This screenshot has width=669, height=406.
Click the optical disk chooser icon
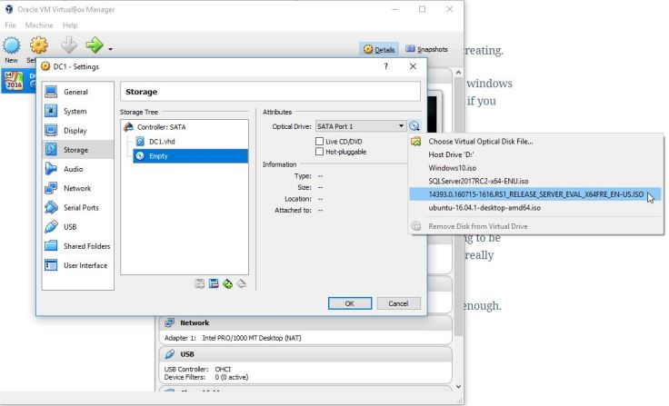click(x=414, y=126)
